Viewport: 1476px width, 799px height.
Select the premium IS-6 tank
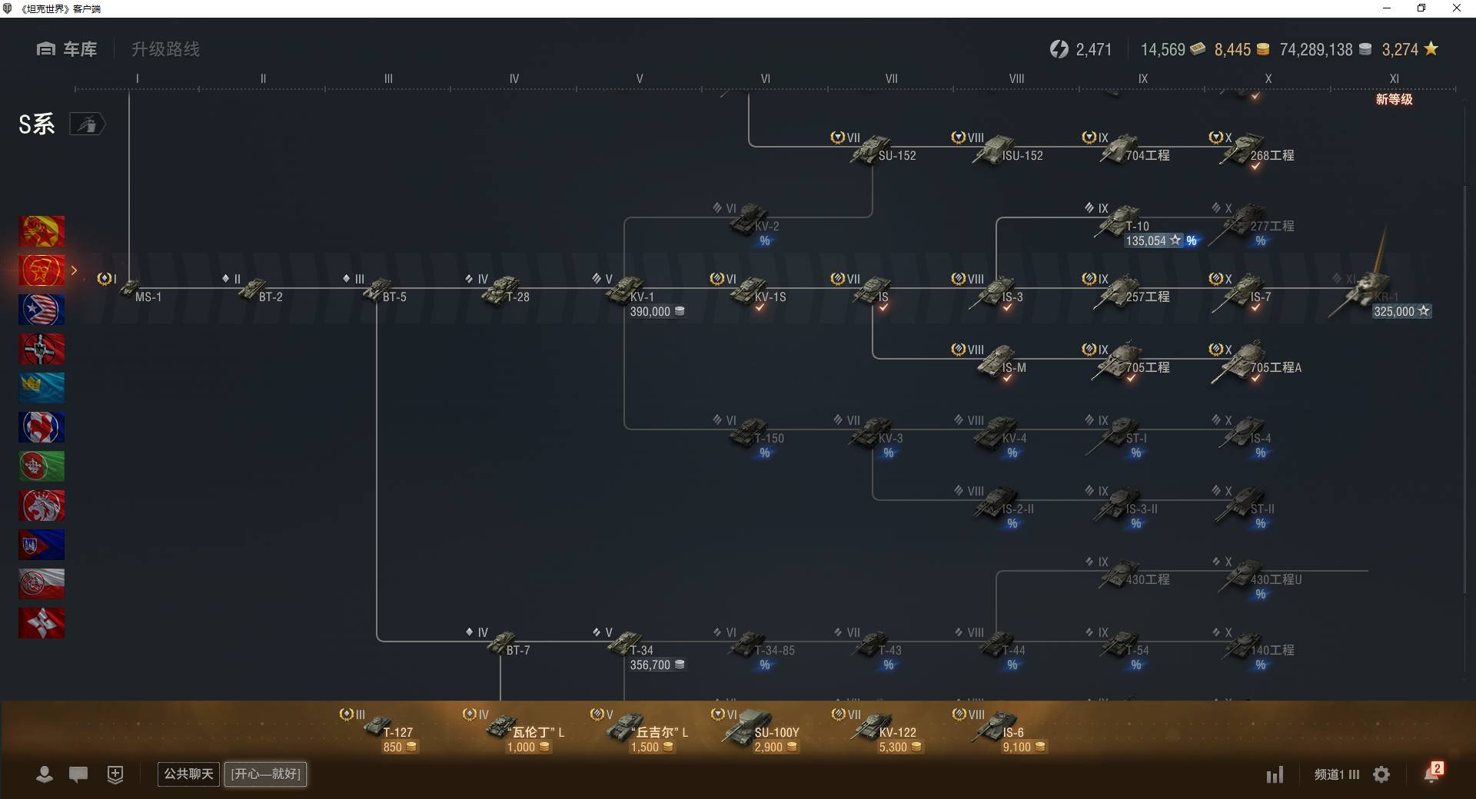999,730
